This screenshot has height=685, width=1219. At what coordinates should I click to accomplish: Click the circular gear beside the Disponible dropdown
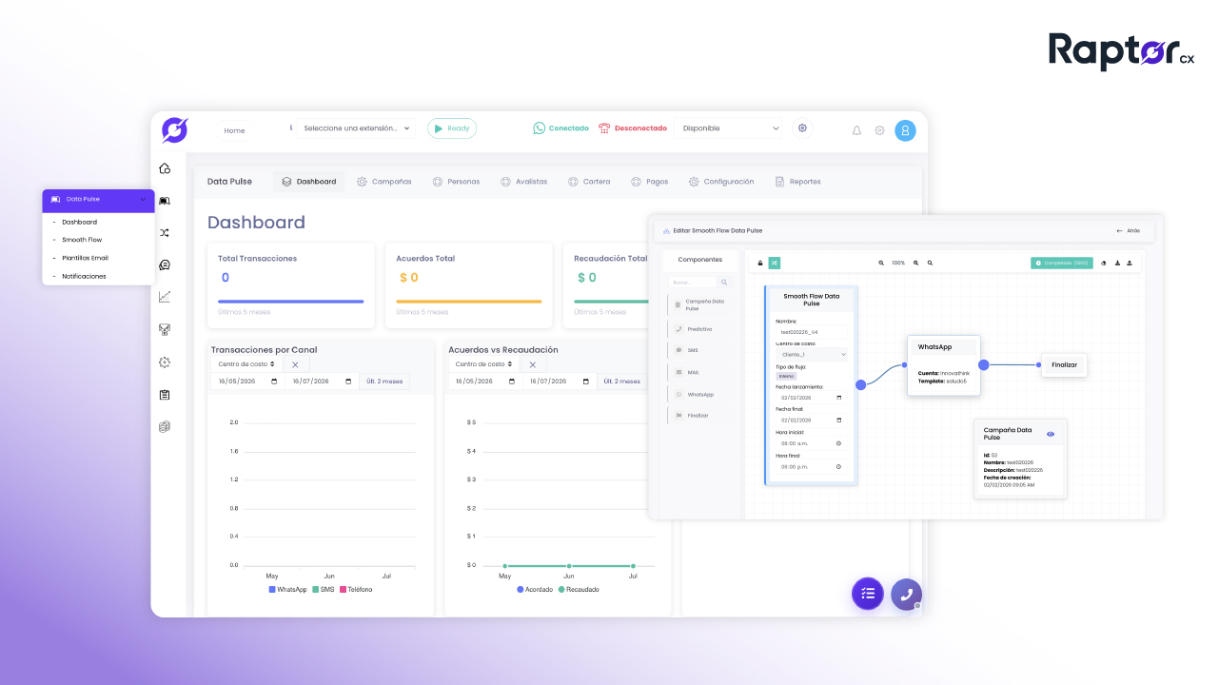[x=802, y=128]
